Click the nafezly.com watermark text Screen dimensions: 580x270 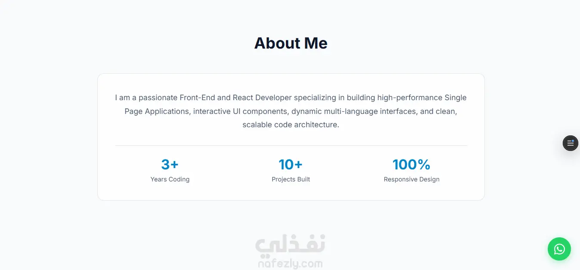[x=291, y=262]
